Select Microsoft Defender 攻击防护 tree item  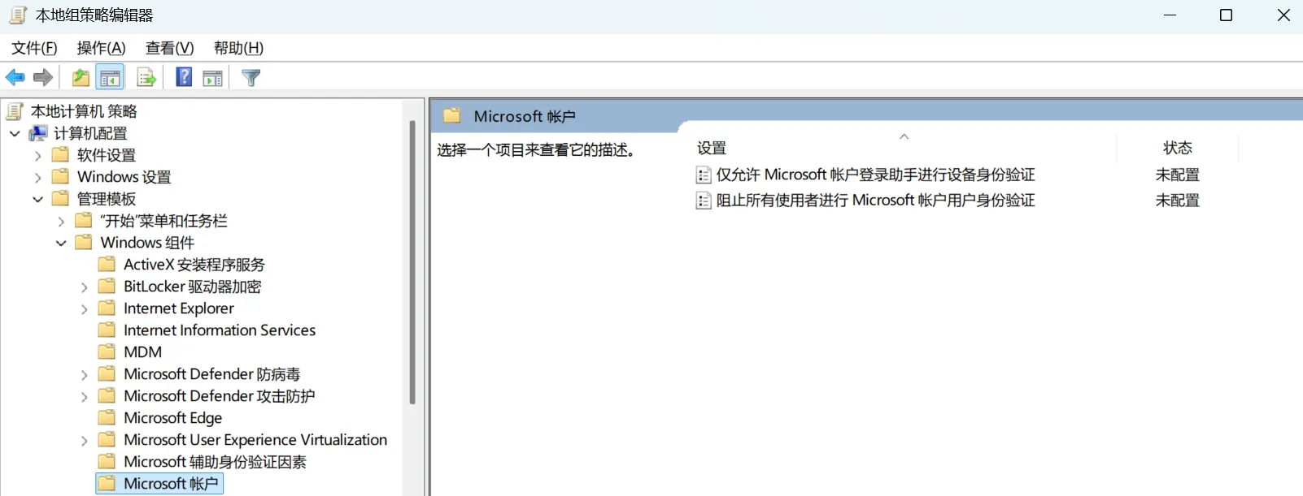219,396
